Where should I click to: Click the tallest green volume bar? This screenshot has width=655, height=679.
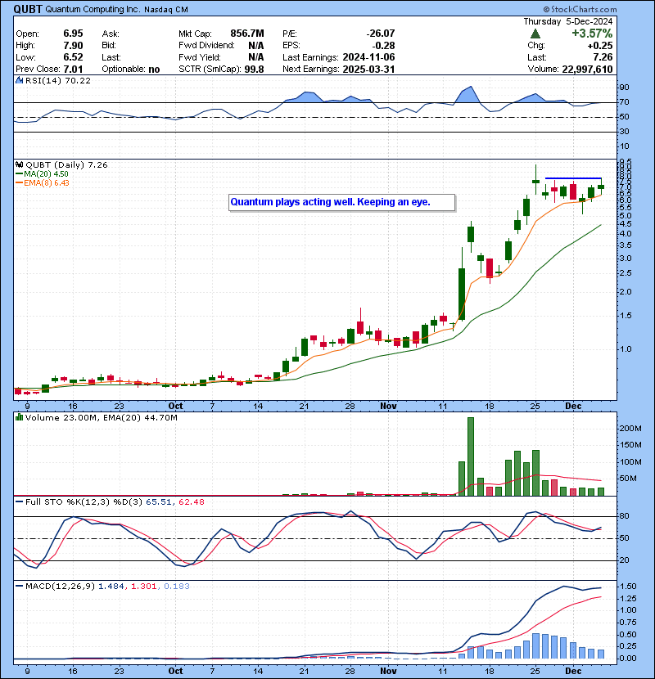tap(470, 456)
